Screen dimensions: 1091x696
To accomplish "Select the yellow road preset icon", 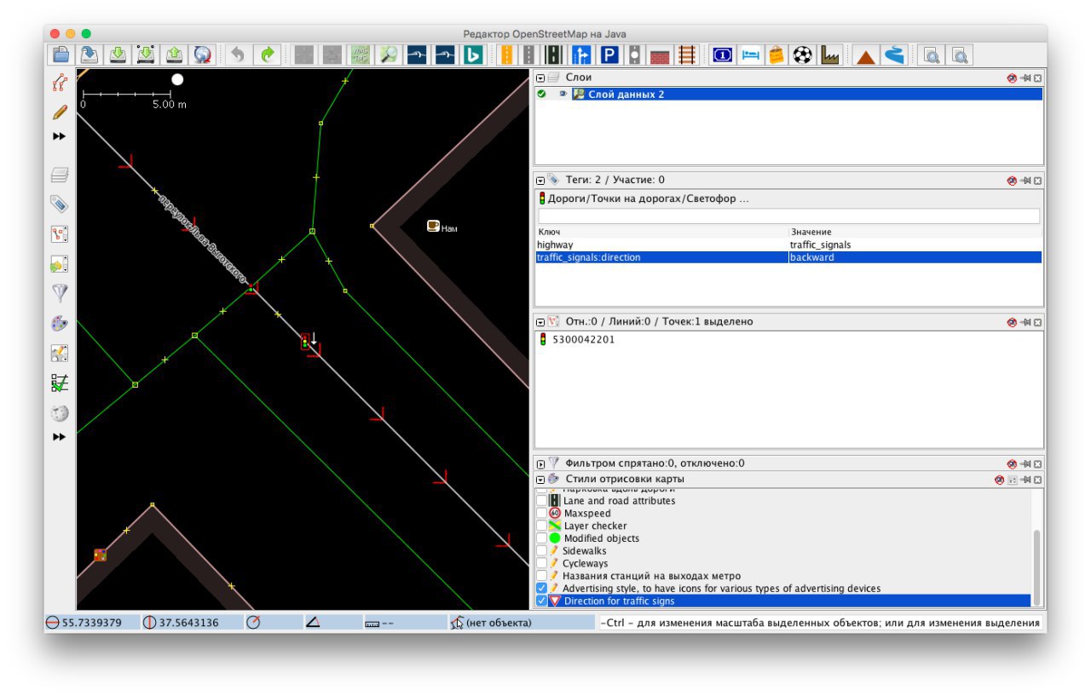I will (x=506, y=55).
